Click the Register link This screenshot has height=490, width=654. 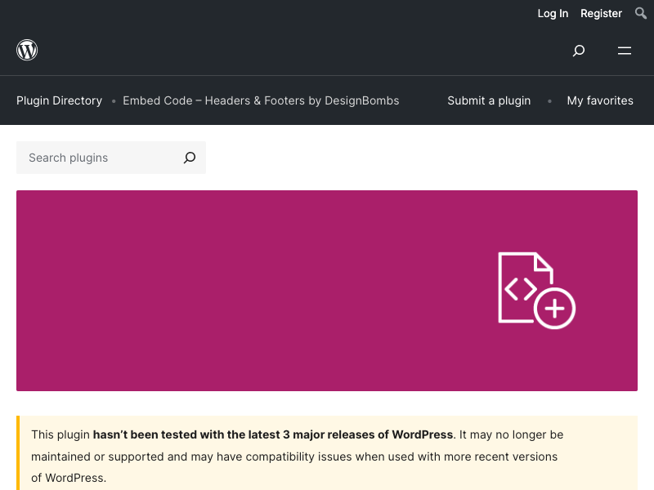click(x=601, y=13)
